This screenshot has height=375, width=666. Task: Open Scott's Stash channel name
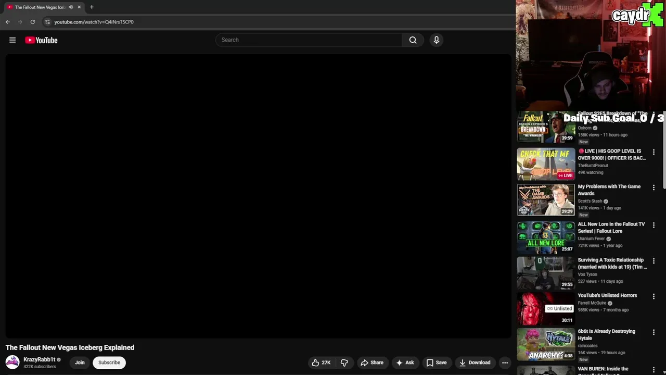[x=590, y=201]
